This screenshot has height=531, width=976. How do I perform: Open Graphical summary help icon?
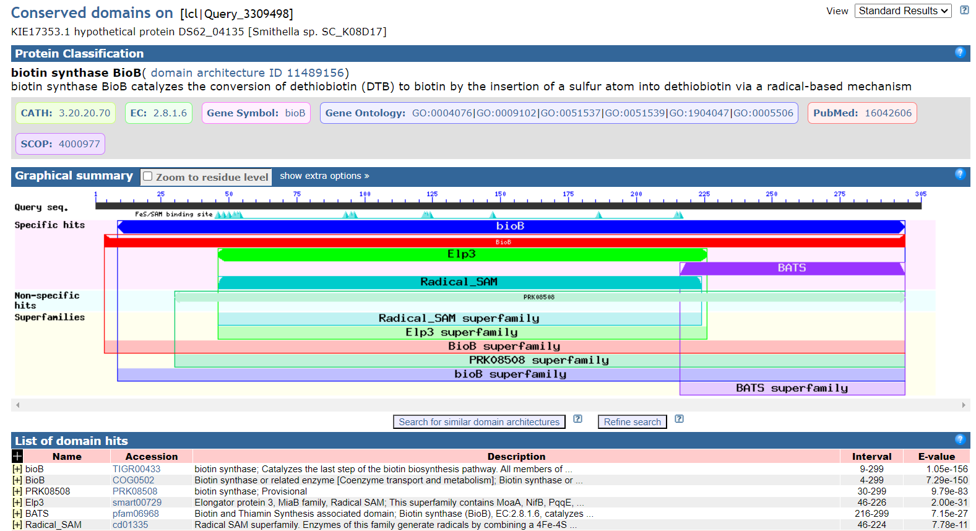click(x=960, y=175)
